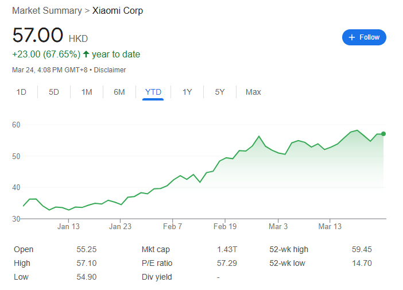Choose the 6M time range
The width and height of the screenshot is (403, 290).
click(119, 92)
